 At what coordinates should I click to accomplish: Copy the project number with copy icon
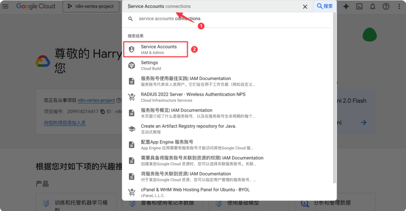(103, 112)
